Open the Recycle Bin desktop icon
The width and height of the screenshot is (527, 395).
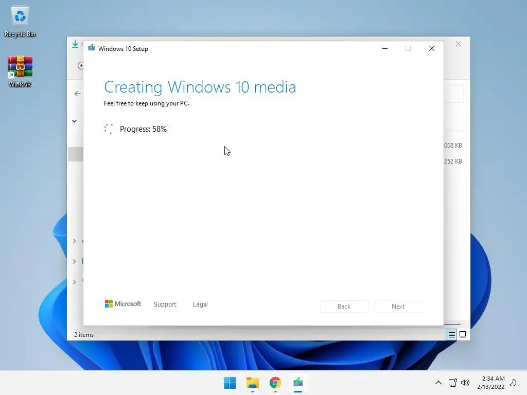coord(20,22)
